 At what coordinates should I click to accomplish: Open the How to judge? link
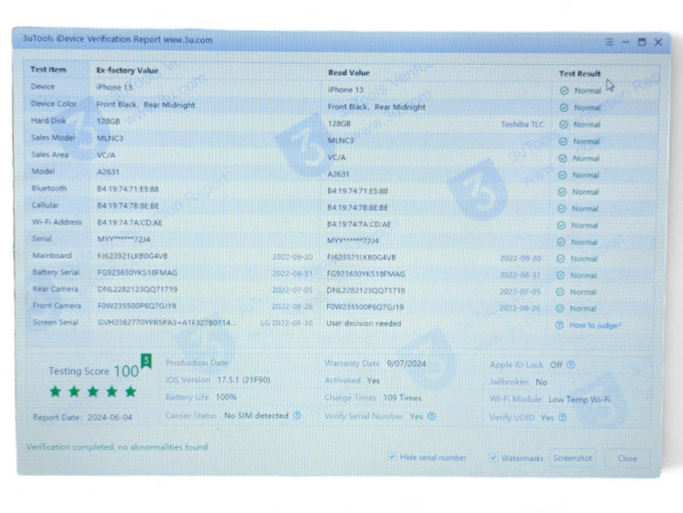(595, 325)
